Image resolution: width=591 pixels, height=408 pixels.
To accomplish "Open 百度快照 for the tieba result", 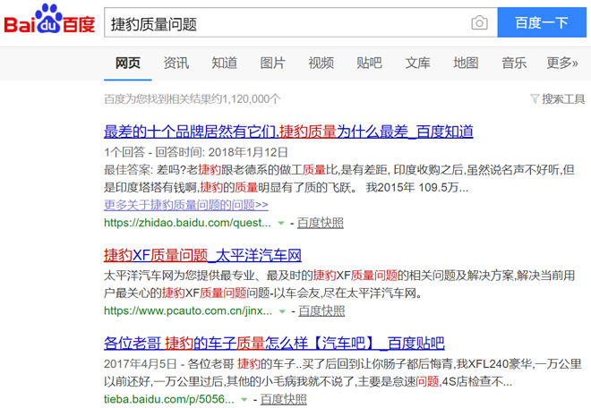I will (284, 399).
